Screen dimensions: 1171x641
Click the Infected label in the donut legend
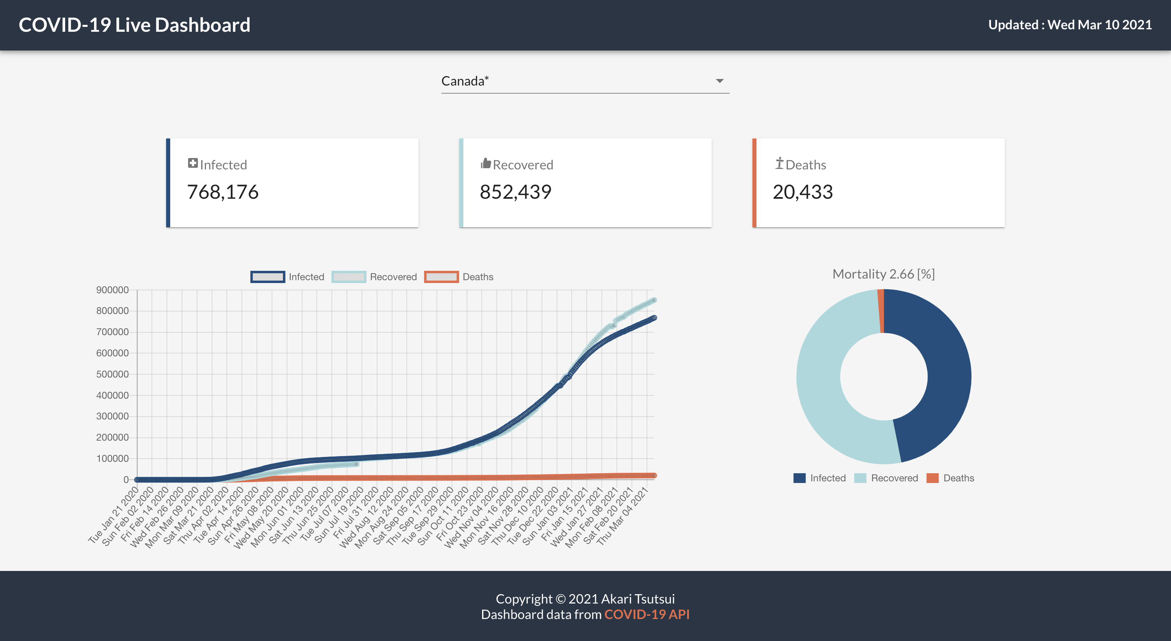point(828,478)
